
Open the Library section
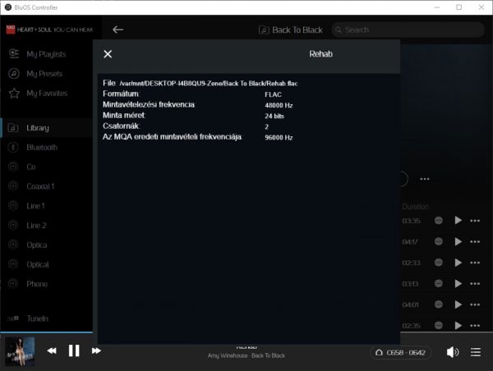point(37,128)
